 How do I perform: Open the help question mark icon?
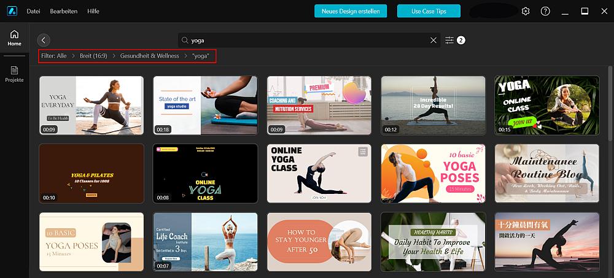(x=545, y=11)
